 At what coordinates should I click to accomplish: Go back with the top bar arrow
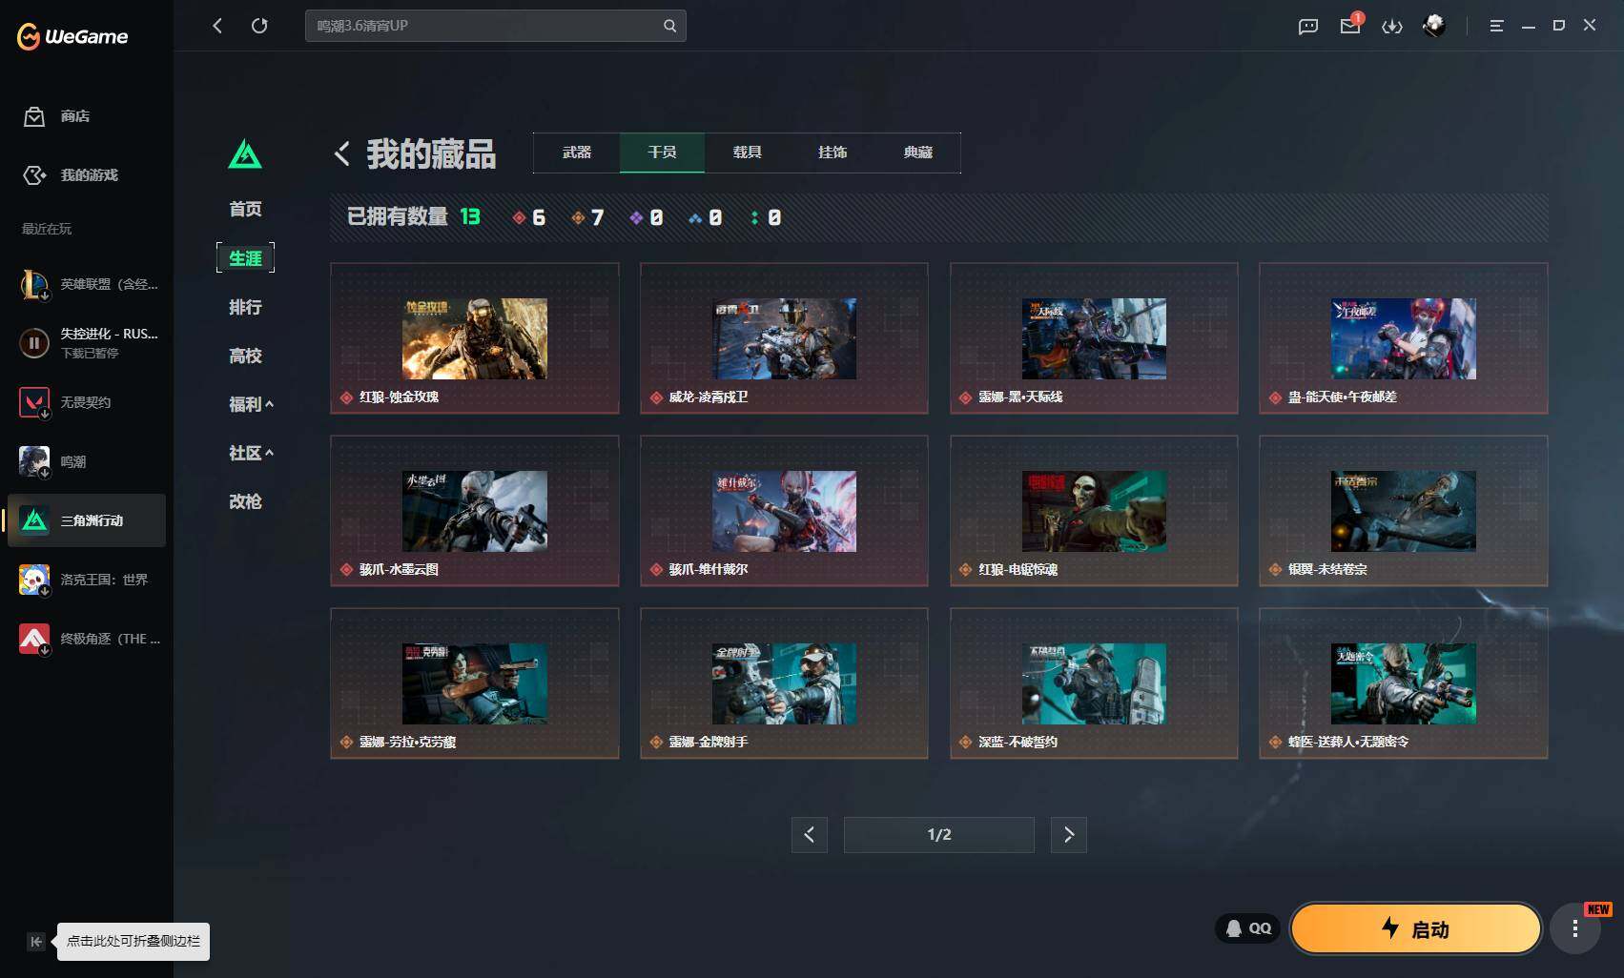click(x=217, y=26)
